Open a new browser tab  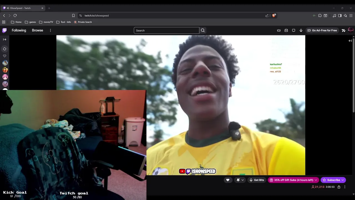(x=49, y=8)
